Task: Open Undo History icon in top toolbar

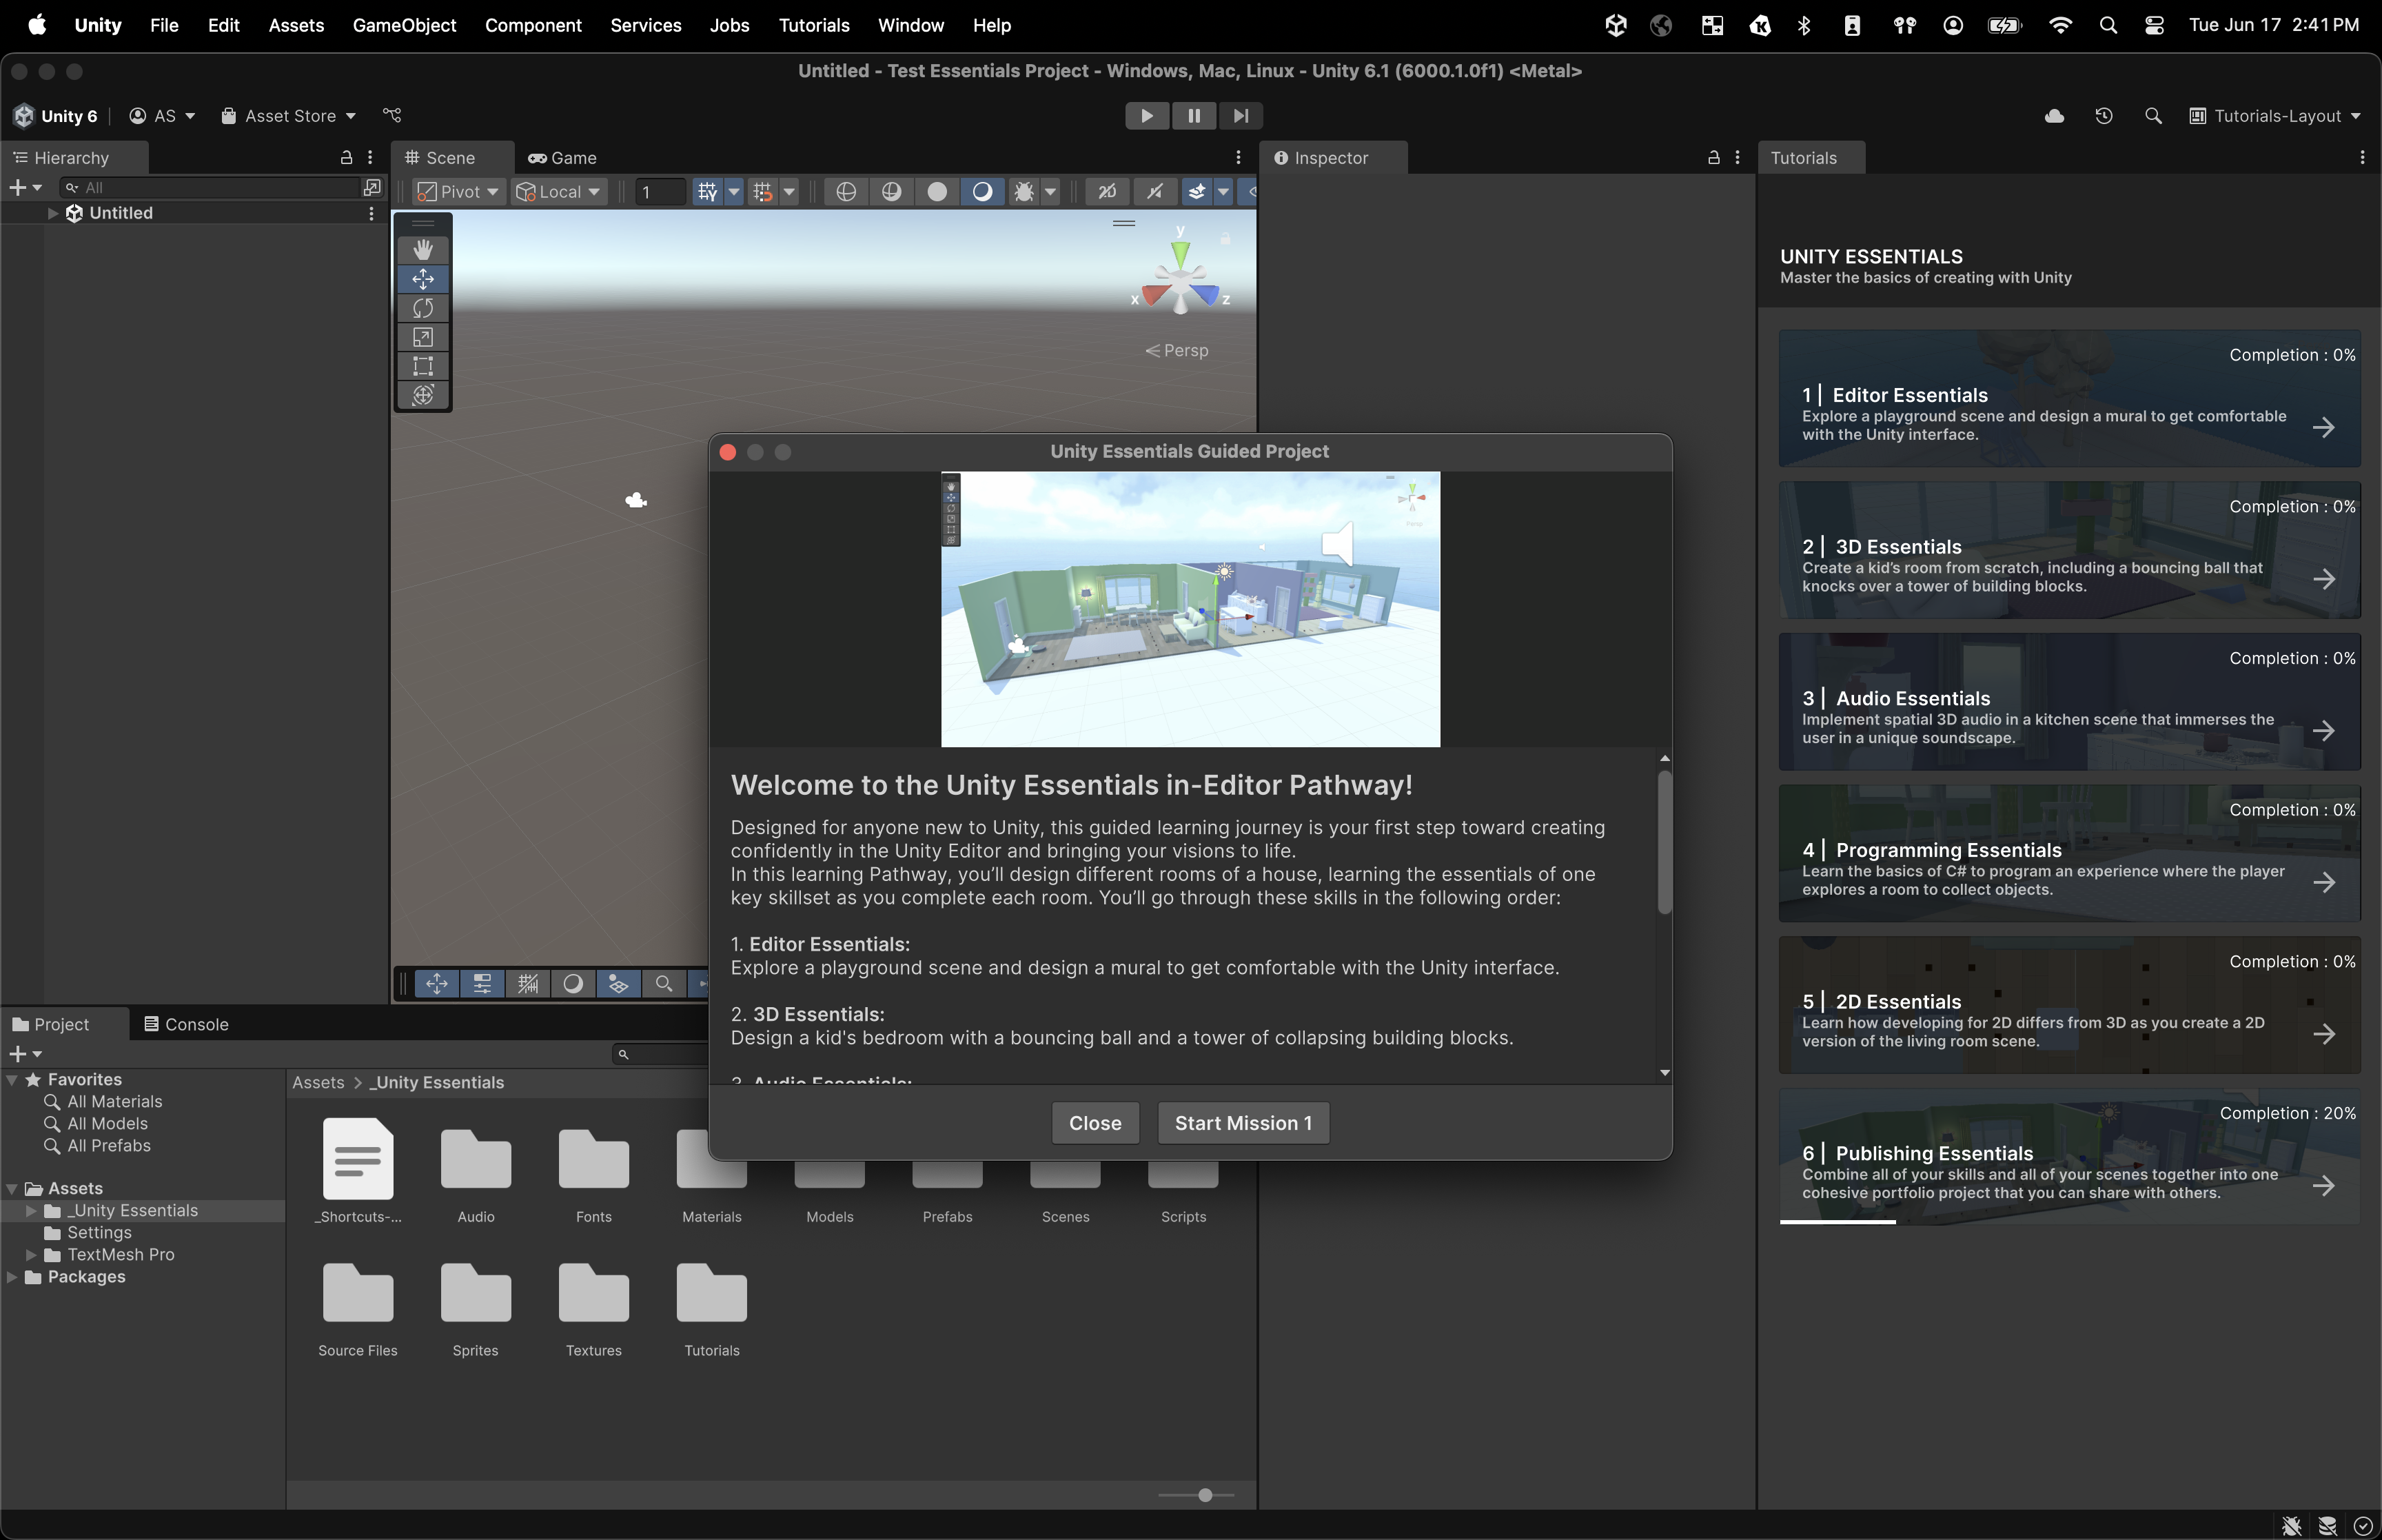Action: click(2104, 116)
